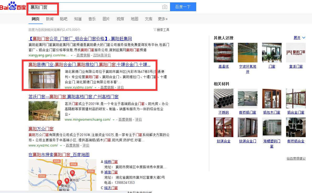Go to the 知道 tab
Image resolution: width=312 pixels, height=193 pixels.
78,19
